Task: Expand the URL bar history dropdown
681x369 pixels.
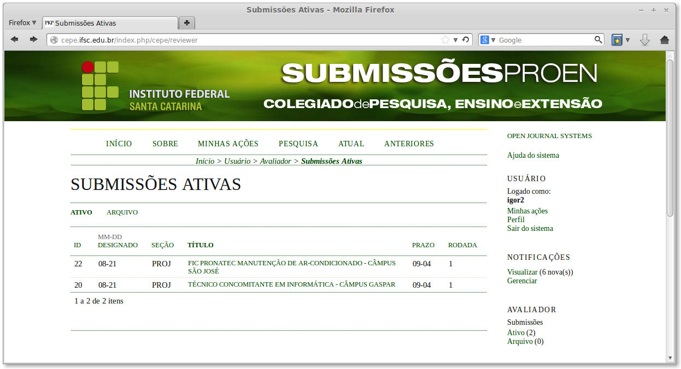Action: pyautogui.click(x=455, y=39)
